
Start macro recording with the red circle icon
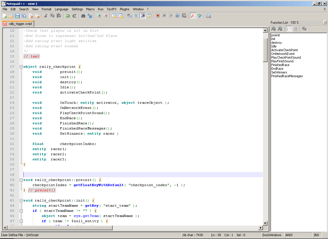(158, 16)
